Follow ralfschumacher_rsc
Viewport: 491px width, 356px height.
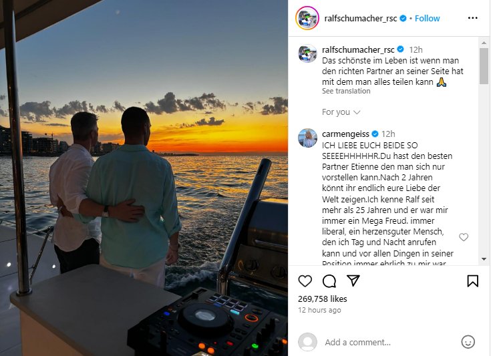tap(427, 19)
